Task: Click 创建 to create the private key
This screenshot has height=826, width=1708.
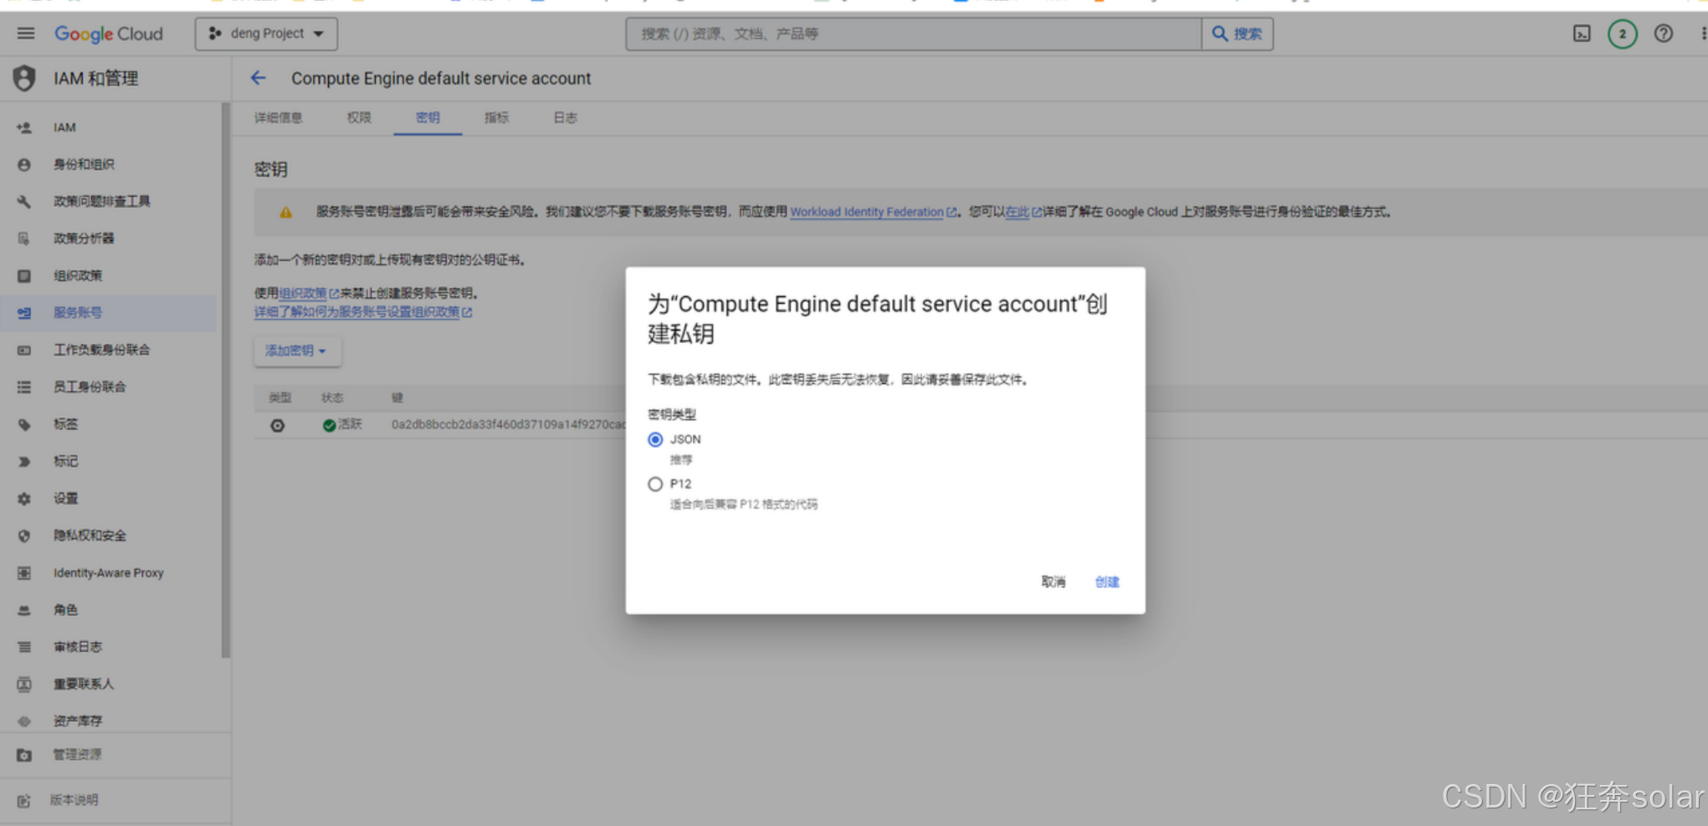Action: pos(1106,582)
